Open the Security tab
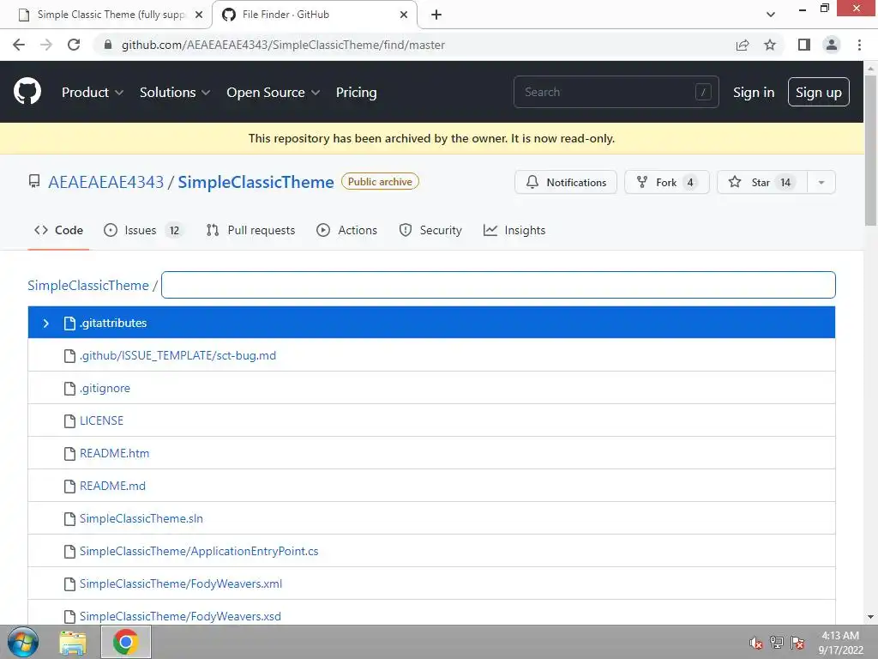Screen dimensions: 878x659 click(x=430, y=230)
